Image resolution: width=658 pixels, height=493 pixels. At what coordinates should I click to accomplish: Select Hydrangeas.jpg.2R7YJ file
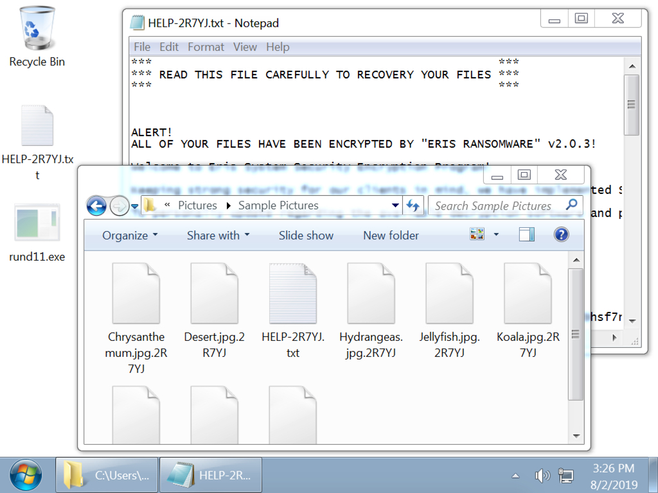pos(371,311)
